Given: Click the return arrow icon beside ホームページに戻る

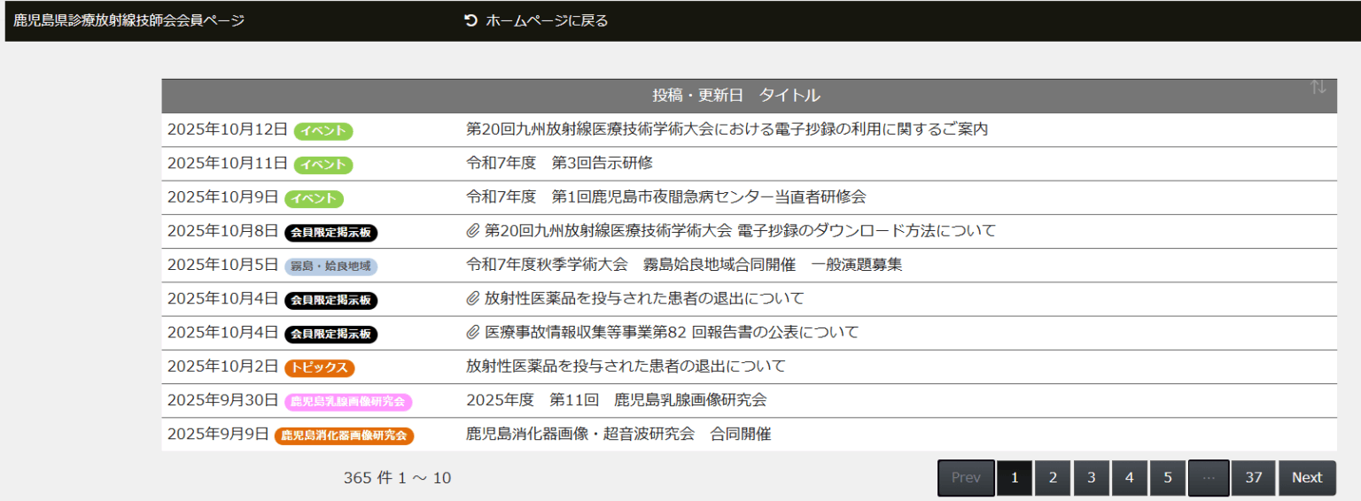Looking at the screenshot, I should coord(471,20).
